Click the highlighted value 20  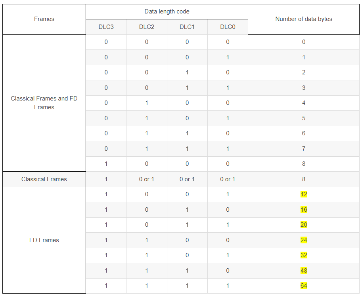[x=304, y=225]
